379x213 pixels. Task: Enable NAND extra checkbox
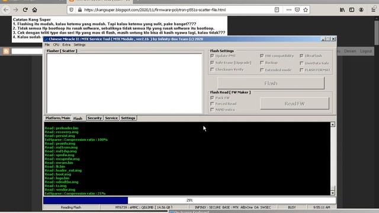(212, 109)
